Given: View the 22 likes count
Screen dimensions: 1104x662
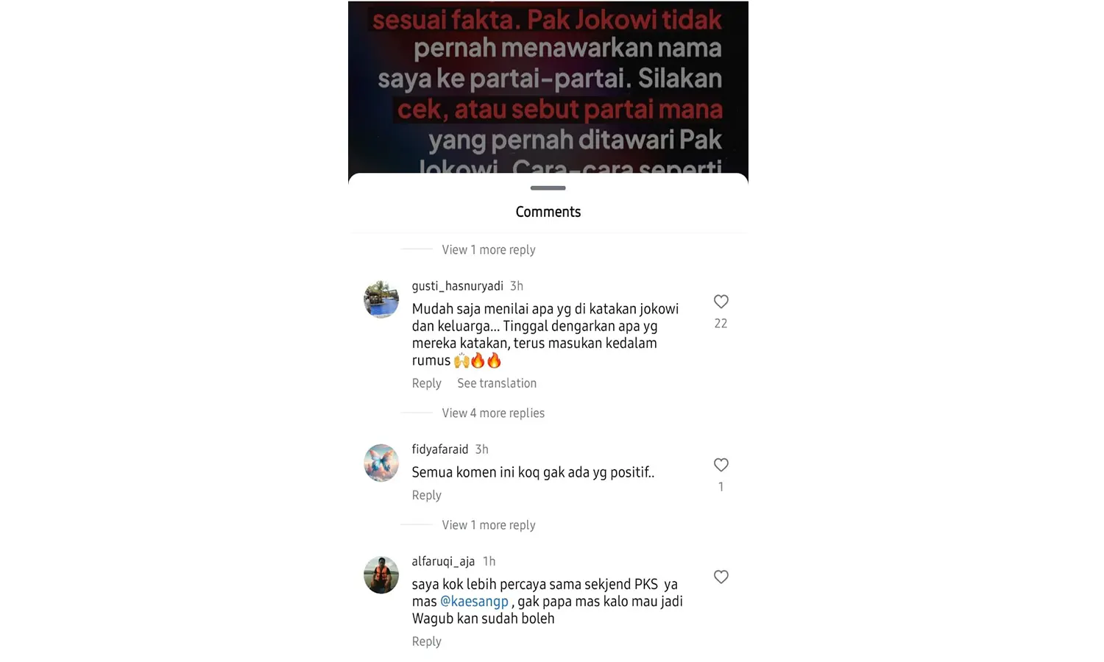Looking at the screenshot, I should tap(721, 324).
